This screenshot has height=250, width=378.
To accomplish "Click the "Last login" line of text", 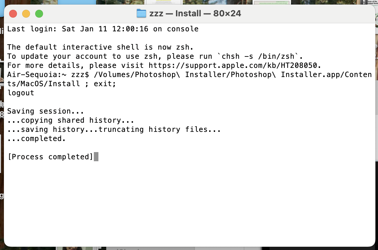I will click(103, 29).
